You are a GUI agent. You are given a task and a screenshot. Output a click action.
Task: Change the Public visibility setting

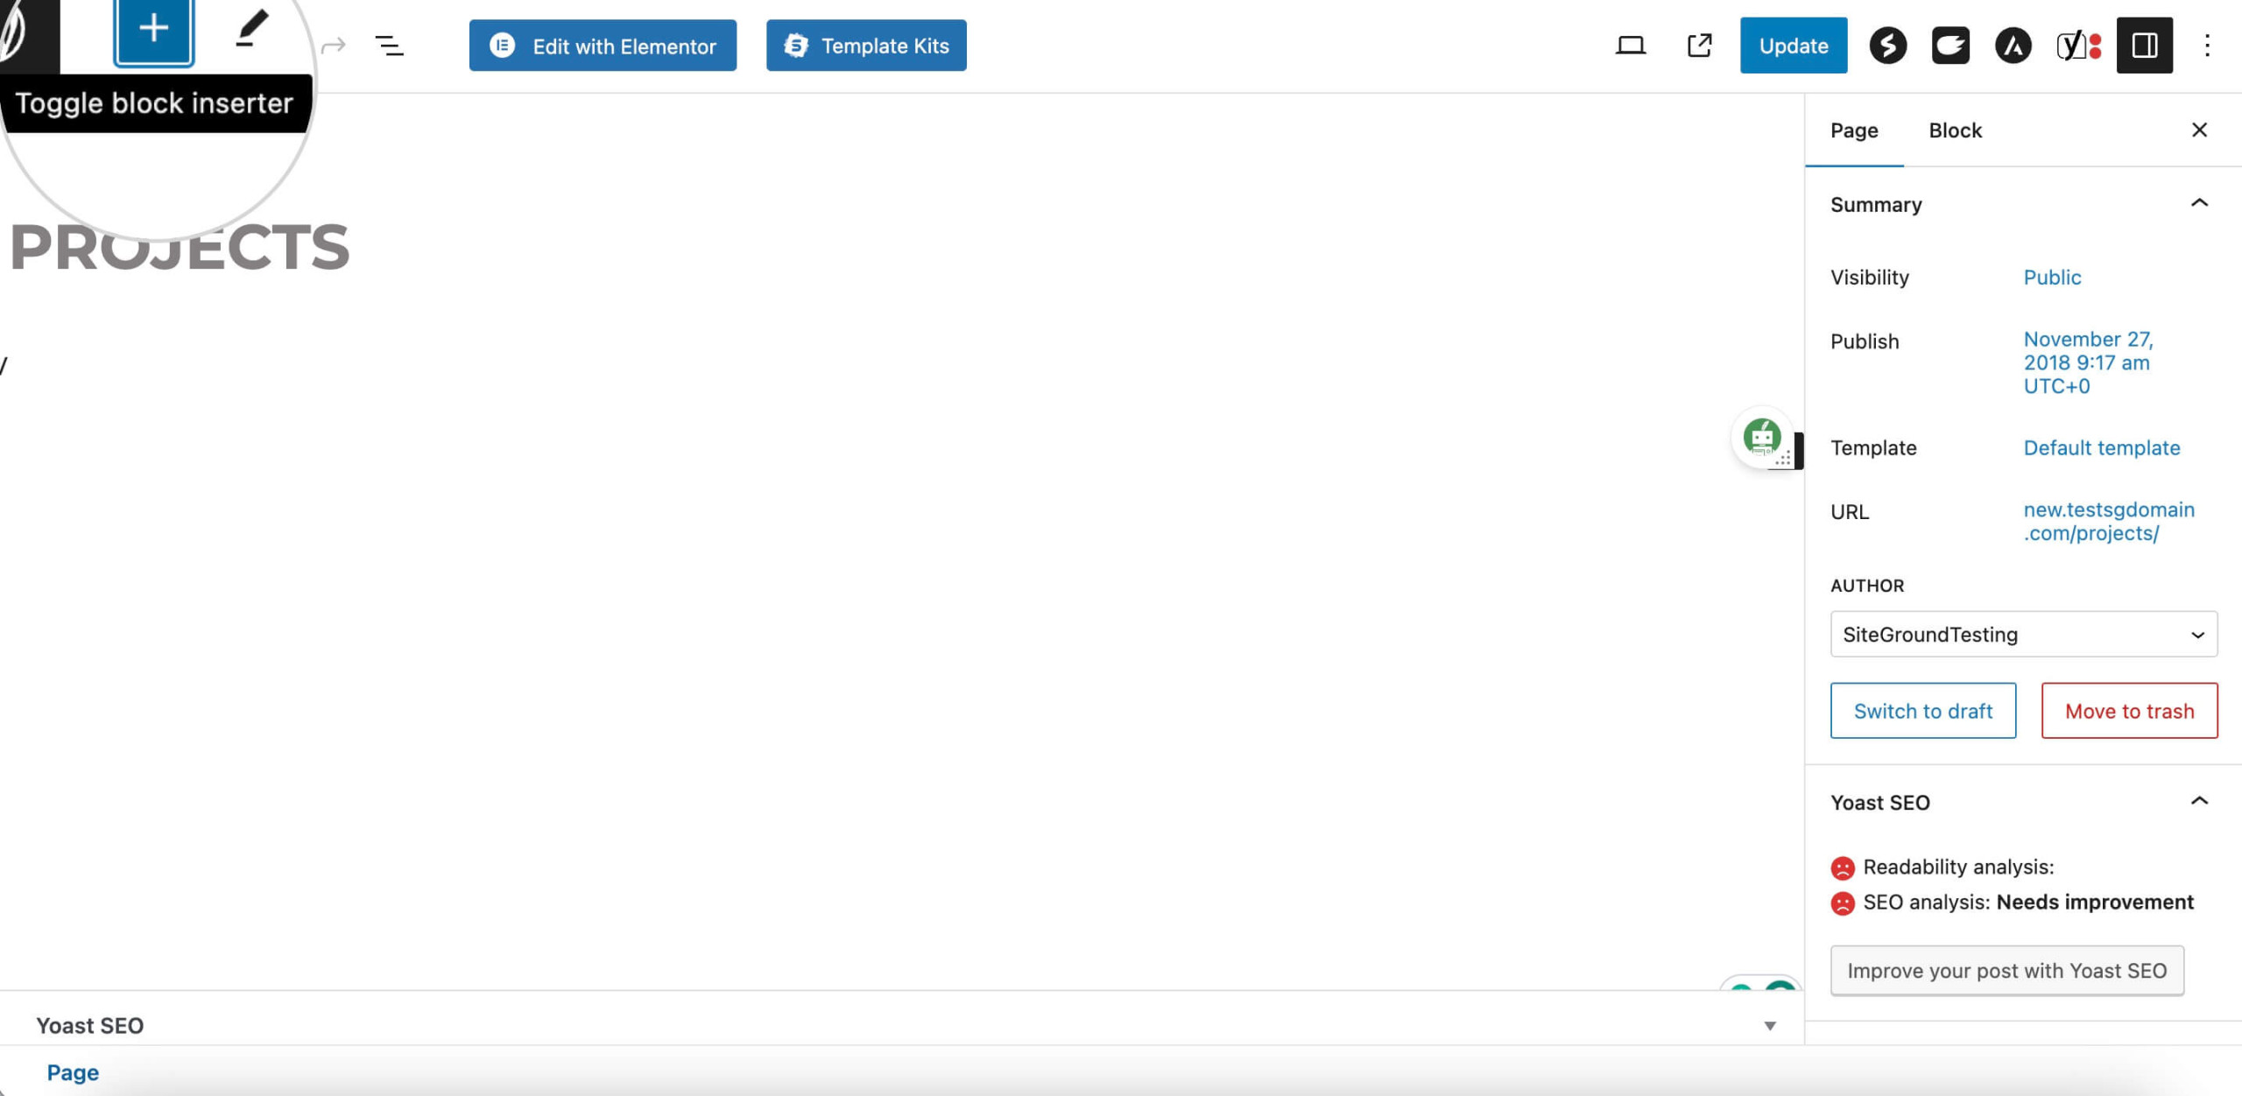(x=2051, y=278)
